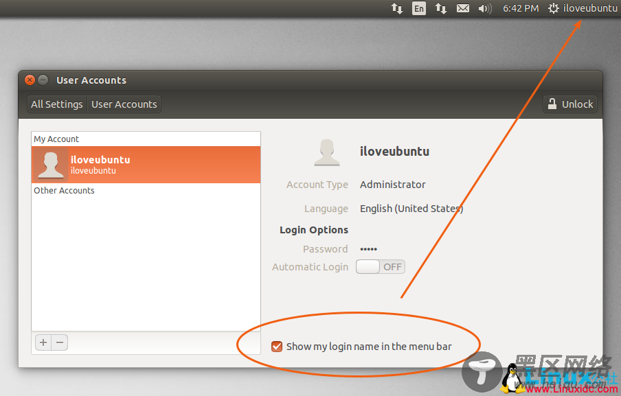Close the User Accounts window
Screen dimensions: 621x396
(30, 80)
